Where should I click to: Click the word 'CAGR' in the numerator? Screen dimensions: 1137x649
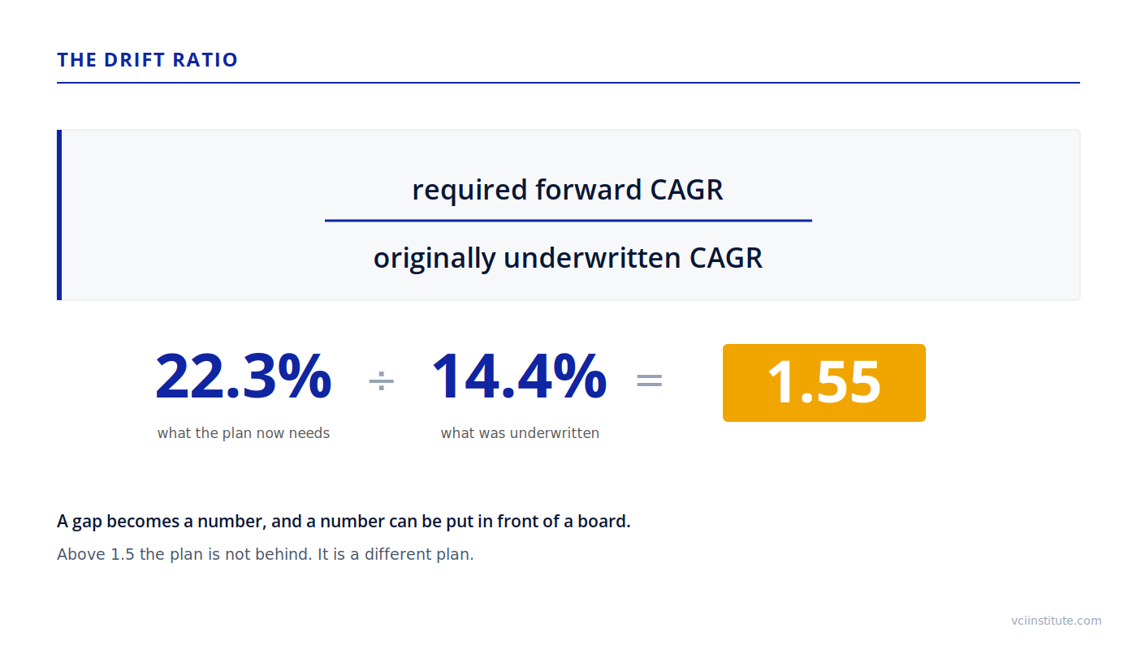coord(687,190)
